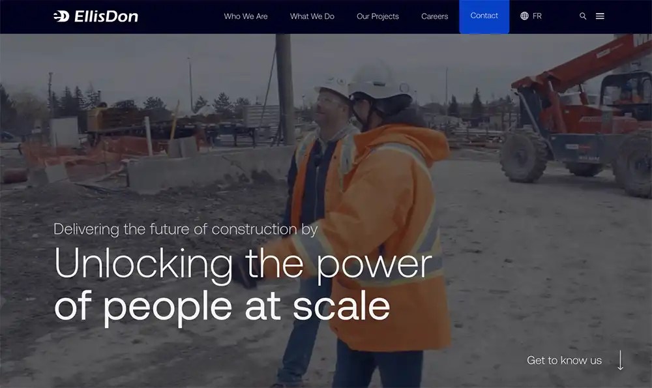Viewport: 652px width, 388px height.
Task: Open the What We Do menu
Action: pyautogui.click(x=312, y=16)
